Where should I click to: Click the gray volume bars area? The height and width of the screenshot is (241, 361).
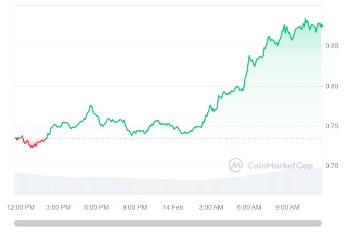[x=168, y=183]
